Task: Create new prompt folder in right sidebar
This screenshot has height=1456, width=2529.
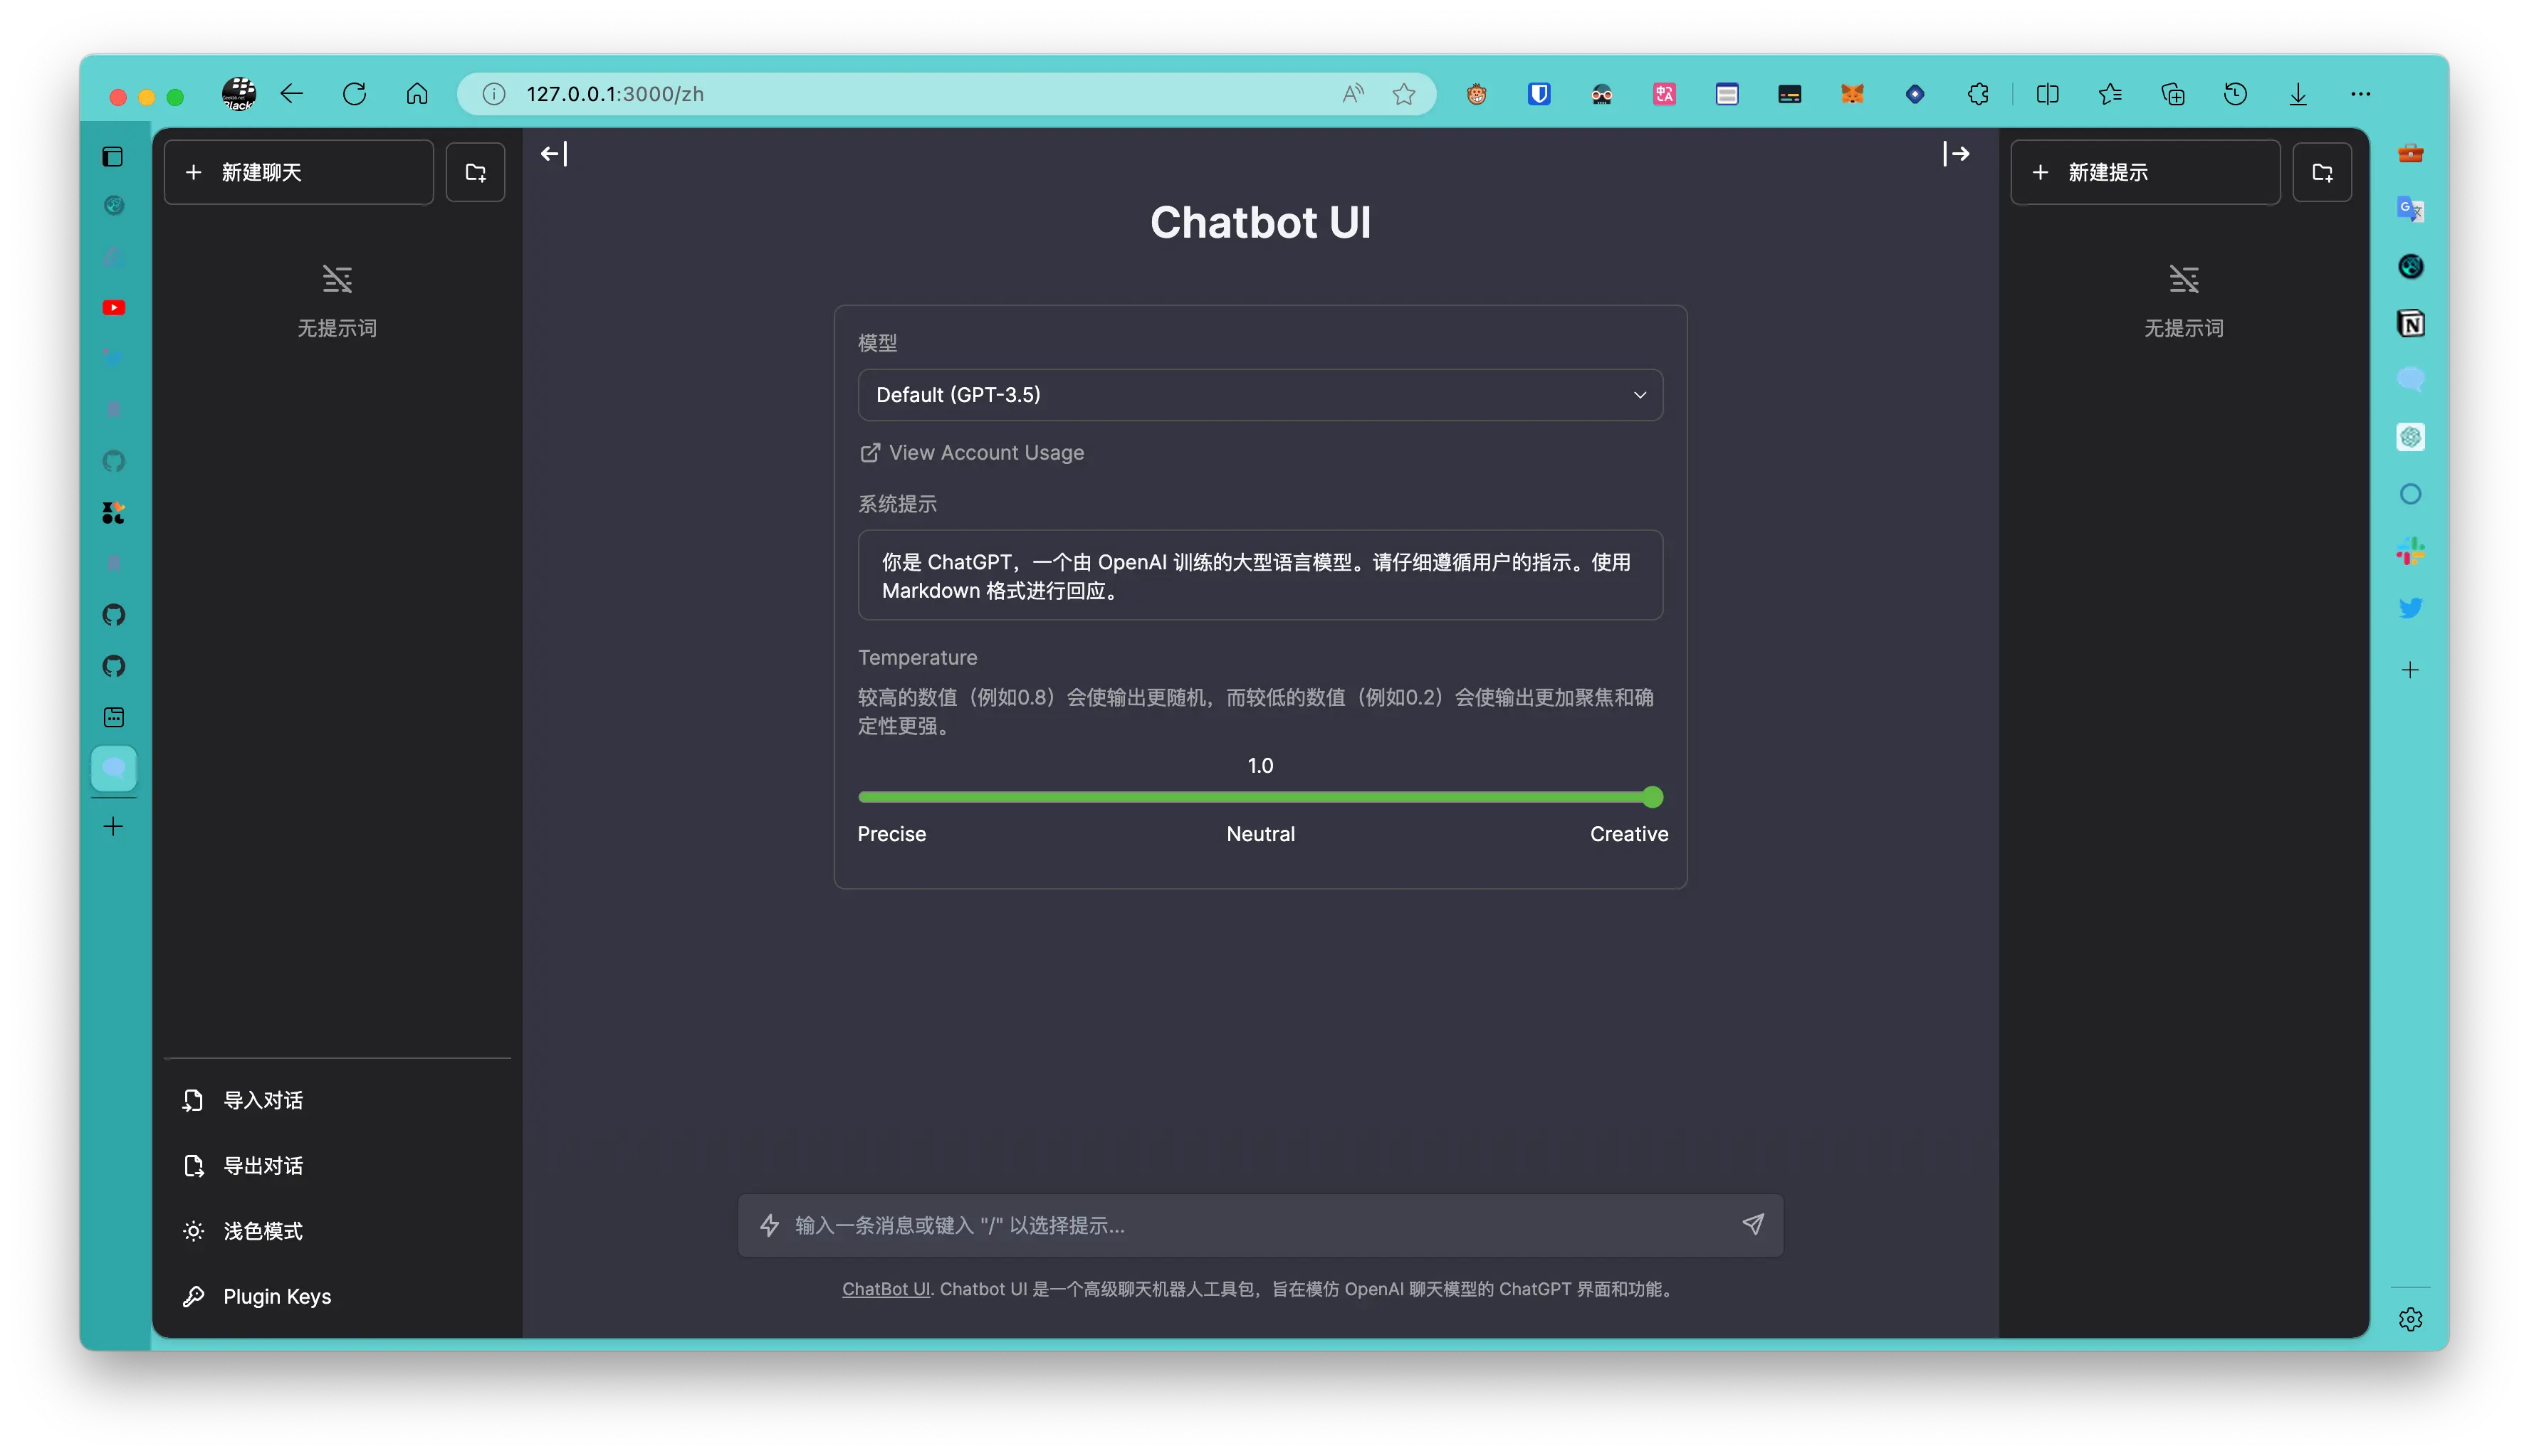Action: [2322, 172]
